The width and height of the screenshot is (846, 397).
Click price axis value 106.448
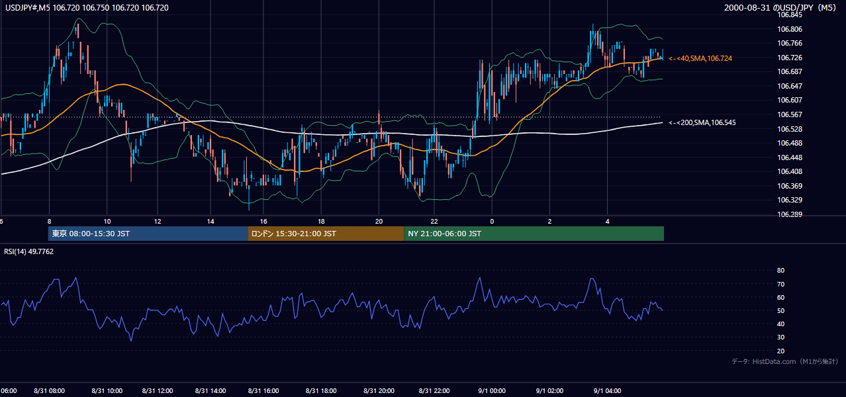pyautogui.click(x=790, y=157)
